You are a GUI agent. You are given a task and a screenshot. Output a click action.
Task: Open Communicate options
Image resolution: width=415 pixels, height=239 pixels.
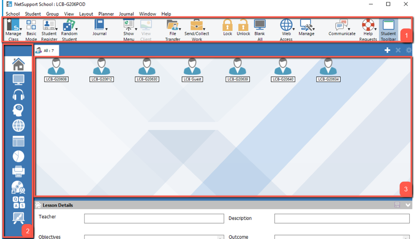[342, 28]
